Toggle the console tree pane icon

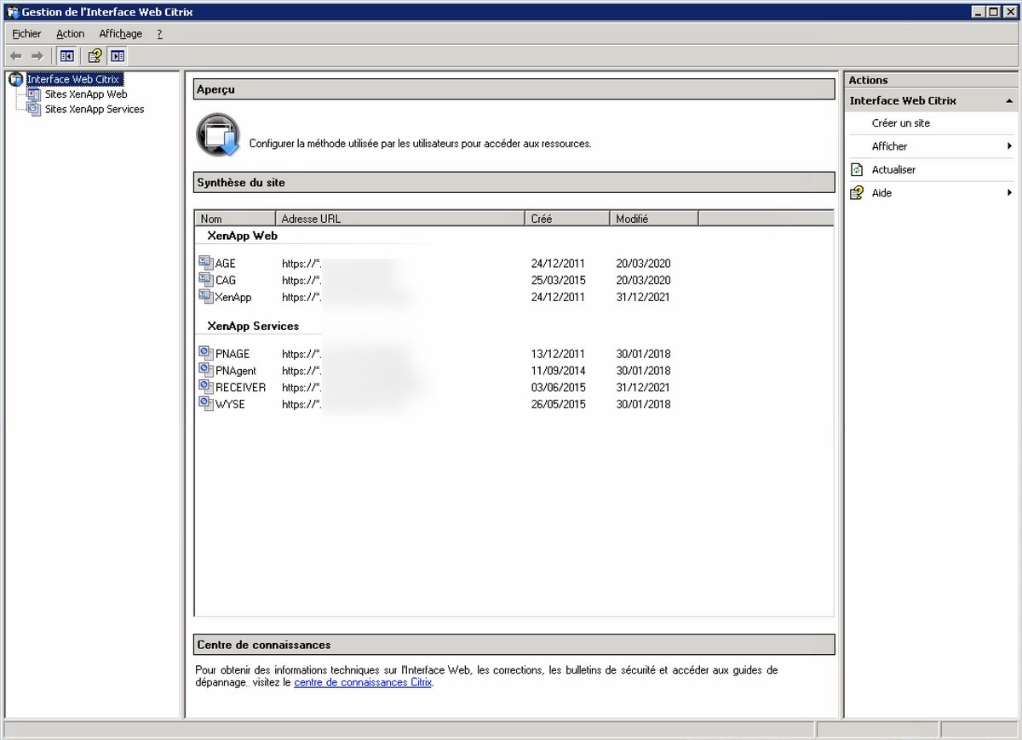[x=67, y=56]
